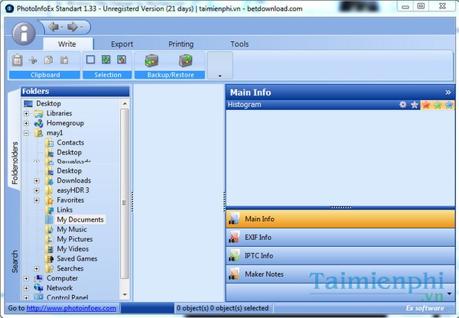The width and height of the screenshot is (459, 318).
Task: Switch to the Tools ribbon tab
Action: point(239,44)
